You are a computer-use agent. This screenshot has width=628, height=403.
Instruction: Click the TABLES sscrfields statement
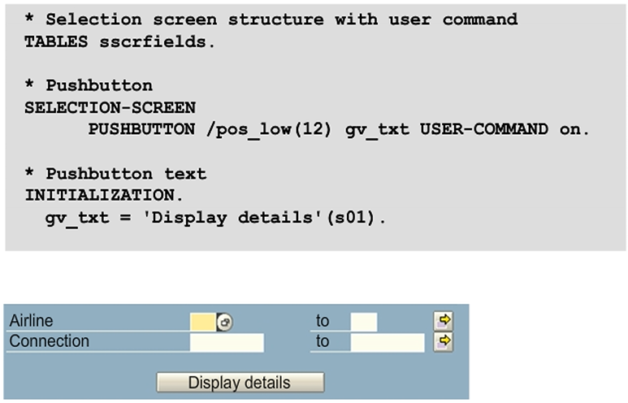click(120, 41)
